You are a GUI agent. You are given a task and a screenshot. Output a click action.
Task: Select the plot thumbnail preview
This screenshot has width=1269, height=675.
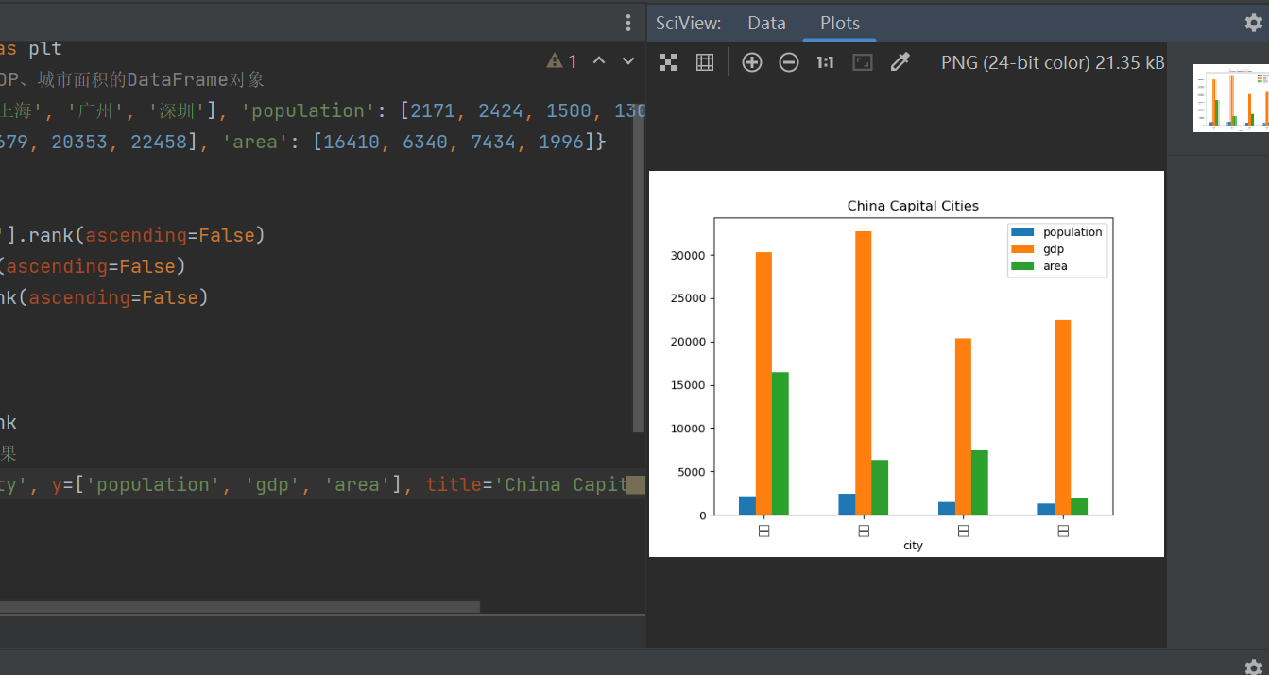click(x=1230, y=97)
